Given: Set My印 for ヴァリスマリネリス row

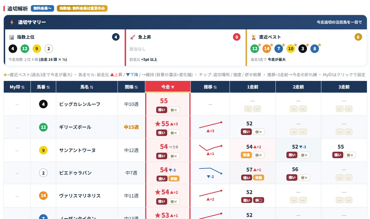Looking at the screenshot, I should [x=17, y=196].
